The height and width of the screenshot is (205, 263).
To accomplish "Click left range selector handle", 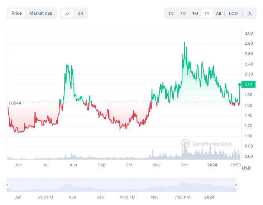I will (x=6, y=185).
